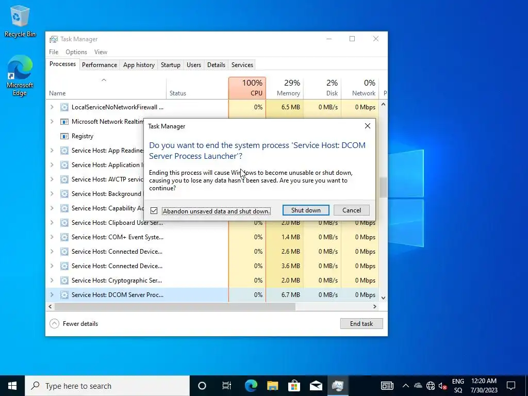
Task: Open the File menu
Action: tap(54, 52)
